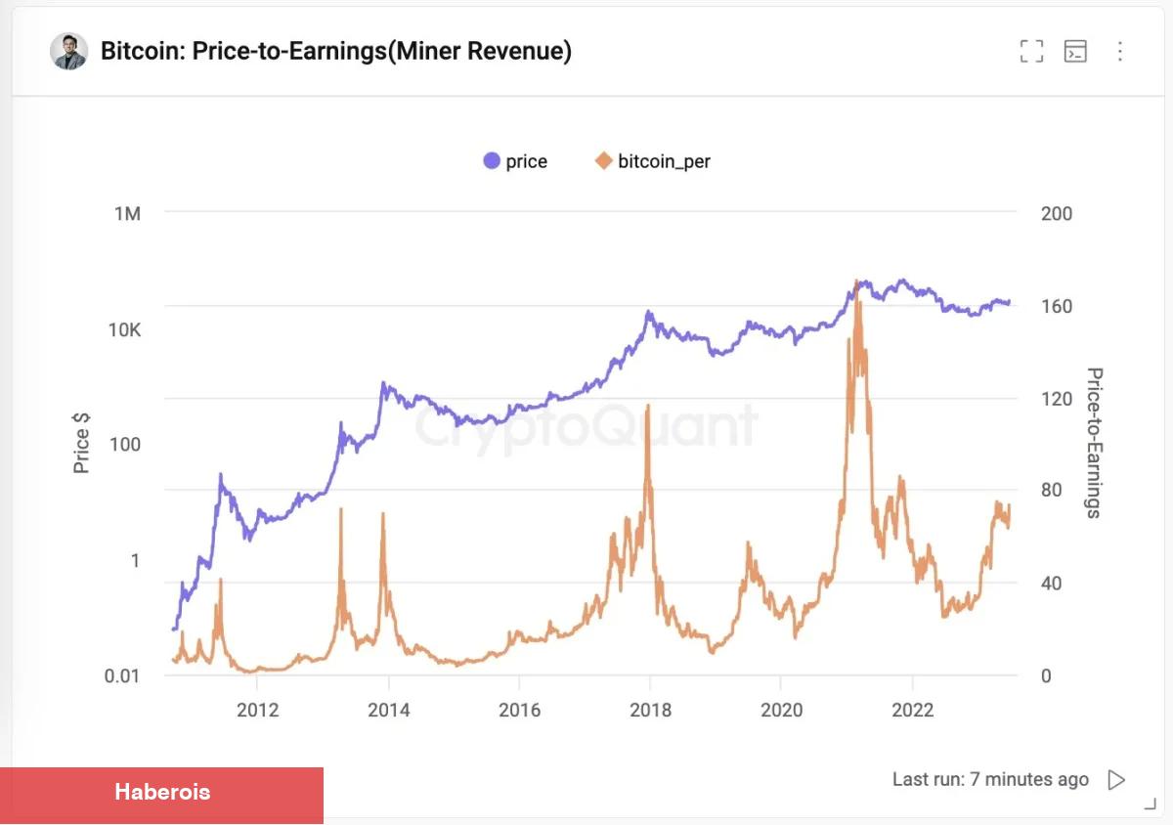The width and height of the screenshot is (1173, 825).
Task: Open the query console icon
Action: [x=1075, y=52]
